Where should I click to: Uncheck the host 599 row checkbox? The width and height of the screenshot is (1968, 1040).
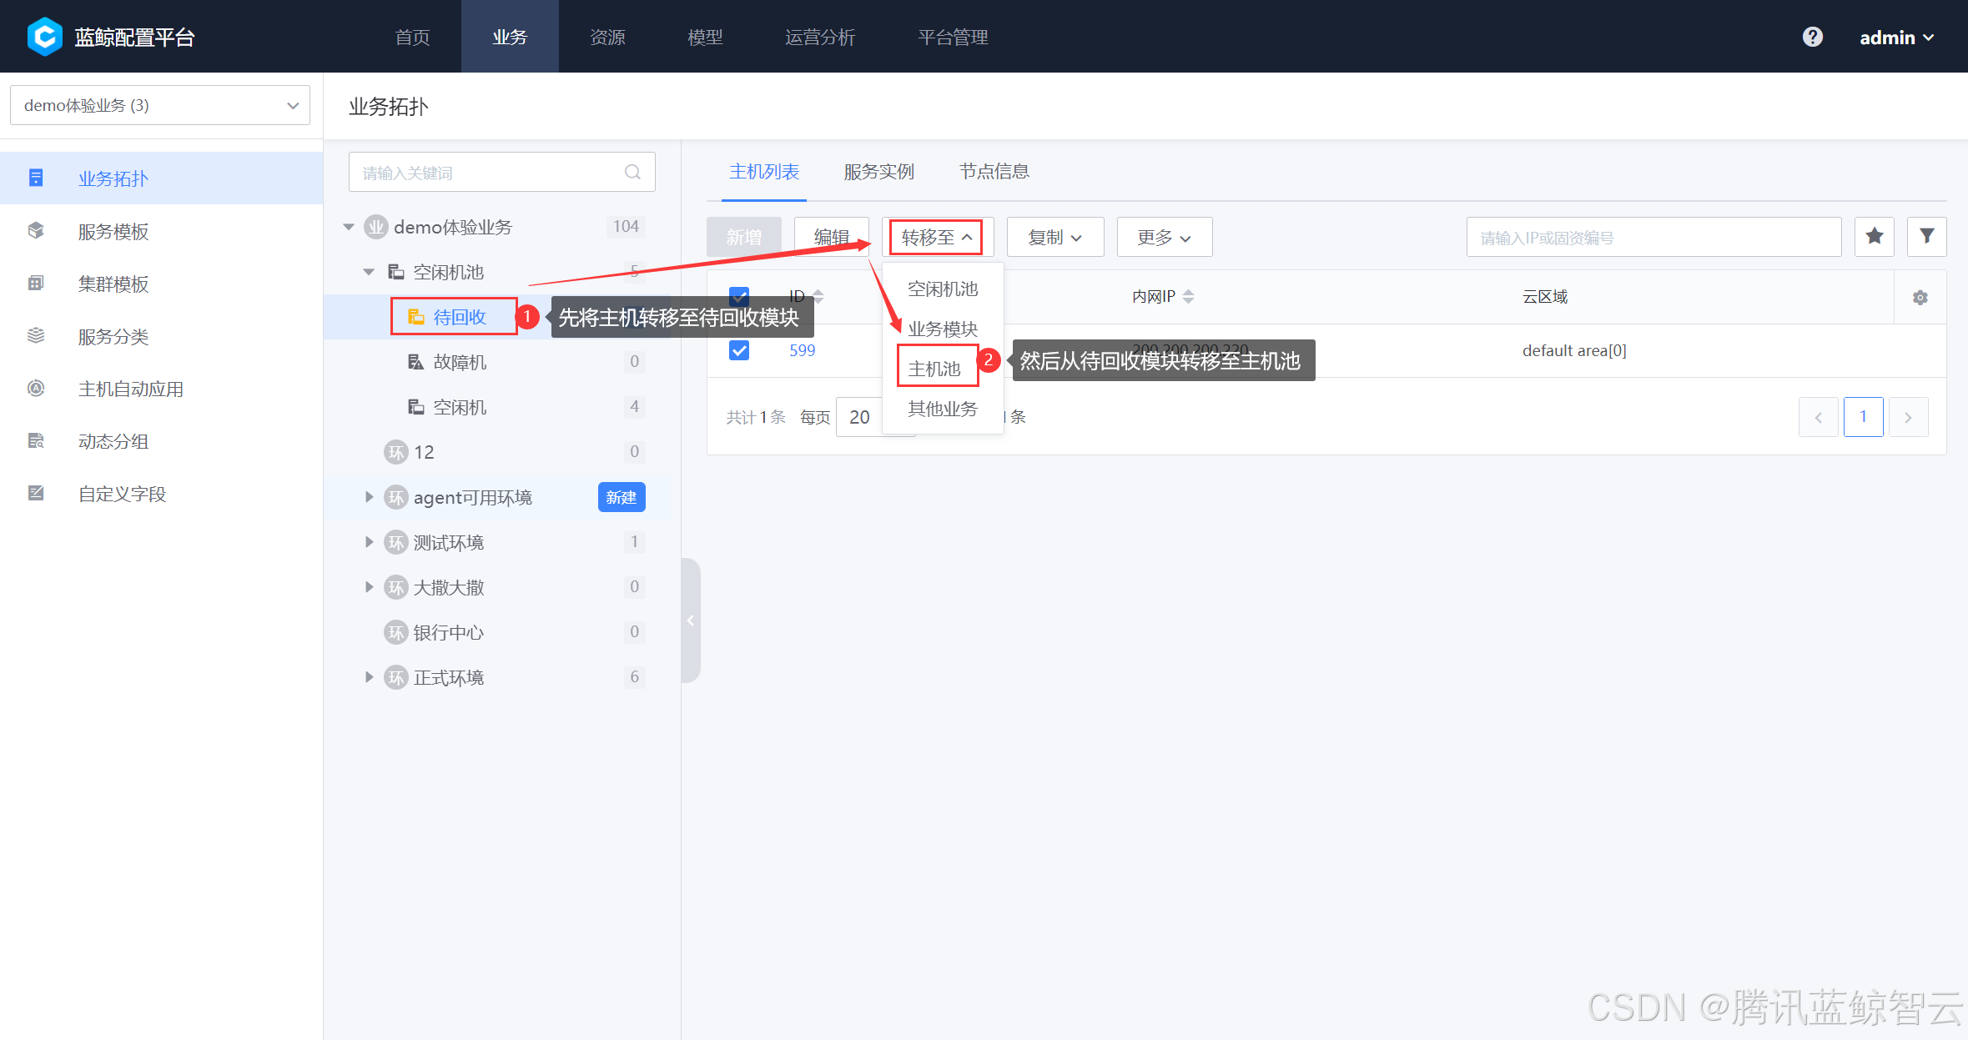coord(738,350)
